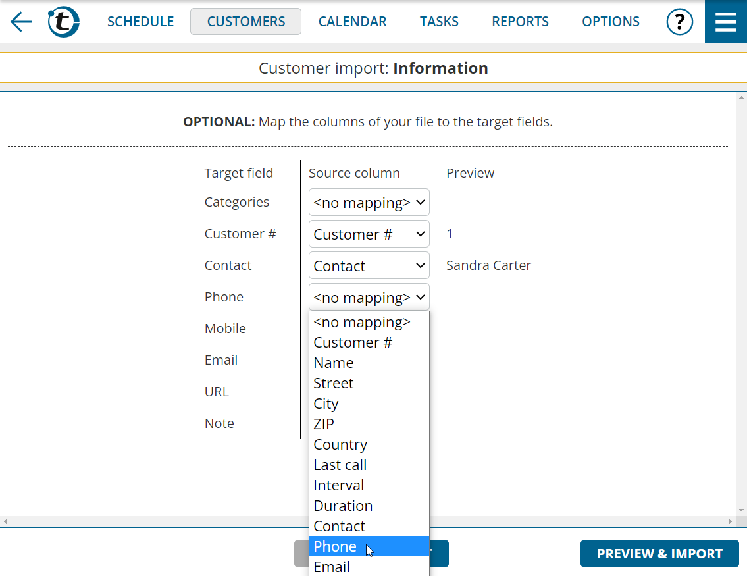Viewport: 747px width, 576px height.
Task: Click the back arrow icon
Action: tap(21, 22)
